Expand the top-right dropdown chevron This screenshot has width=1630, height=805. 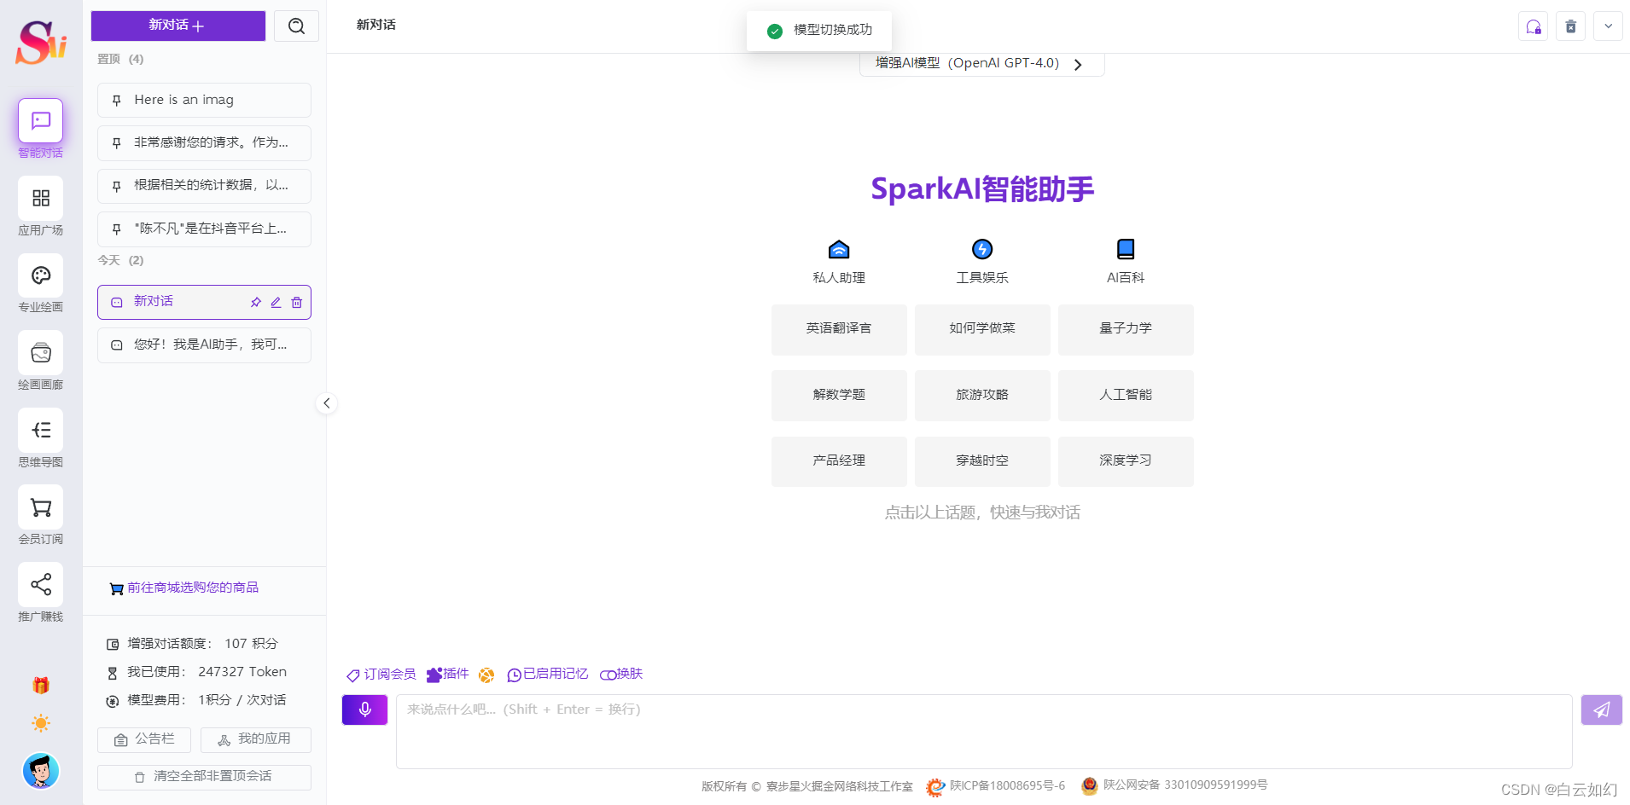1608,26
